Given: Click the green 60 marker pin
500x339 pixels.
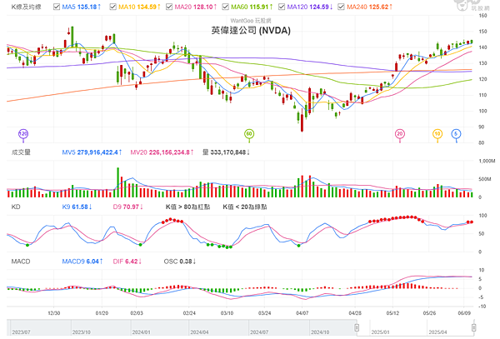Looking at the screenshot, I should [x=249, y=134].
